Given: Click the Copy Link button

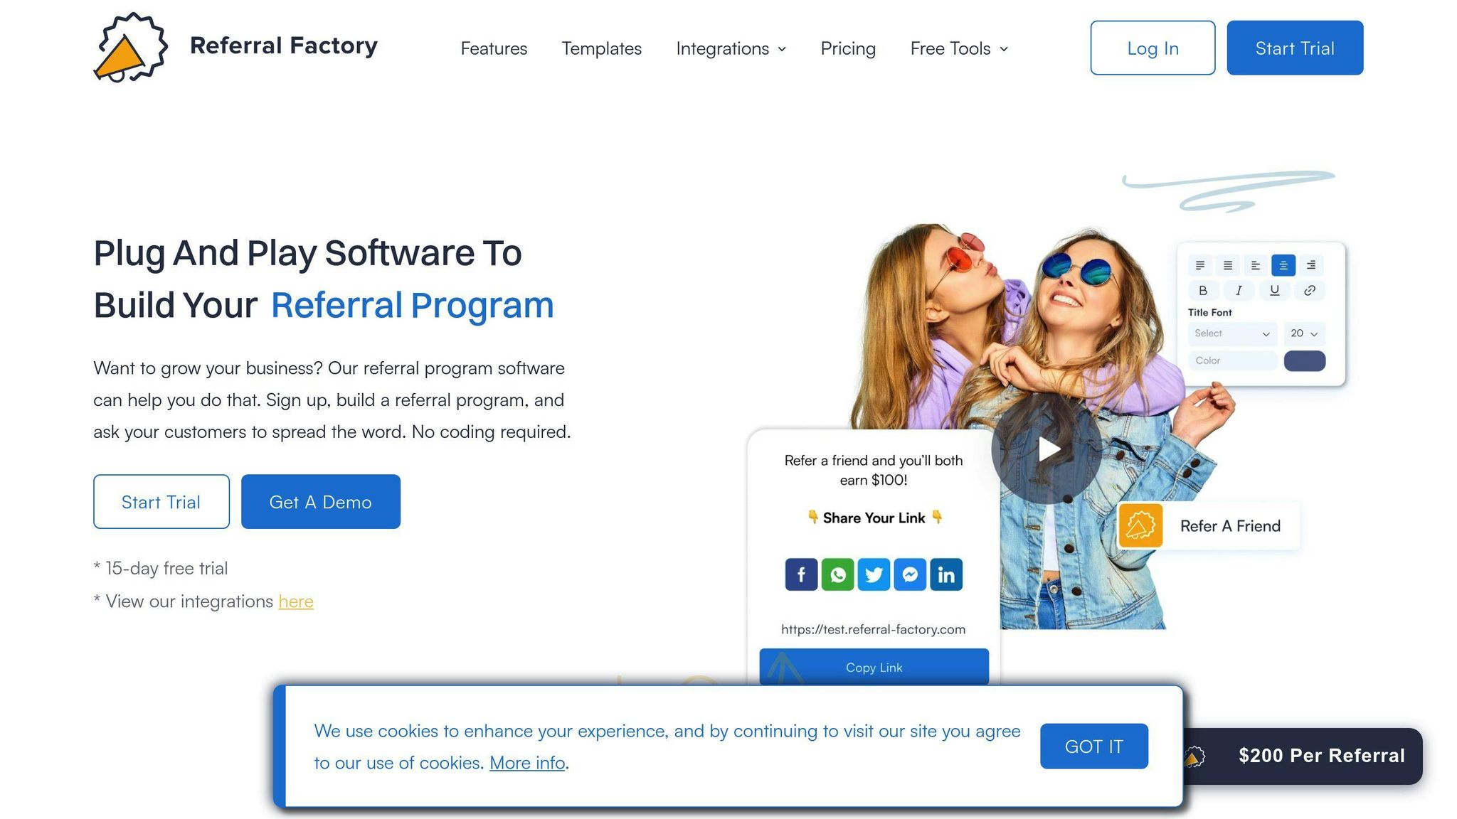Looking at the screenshot, I should pos(874,668).
